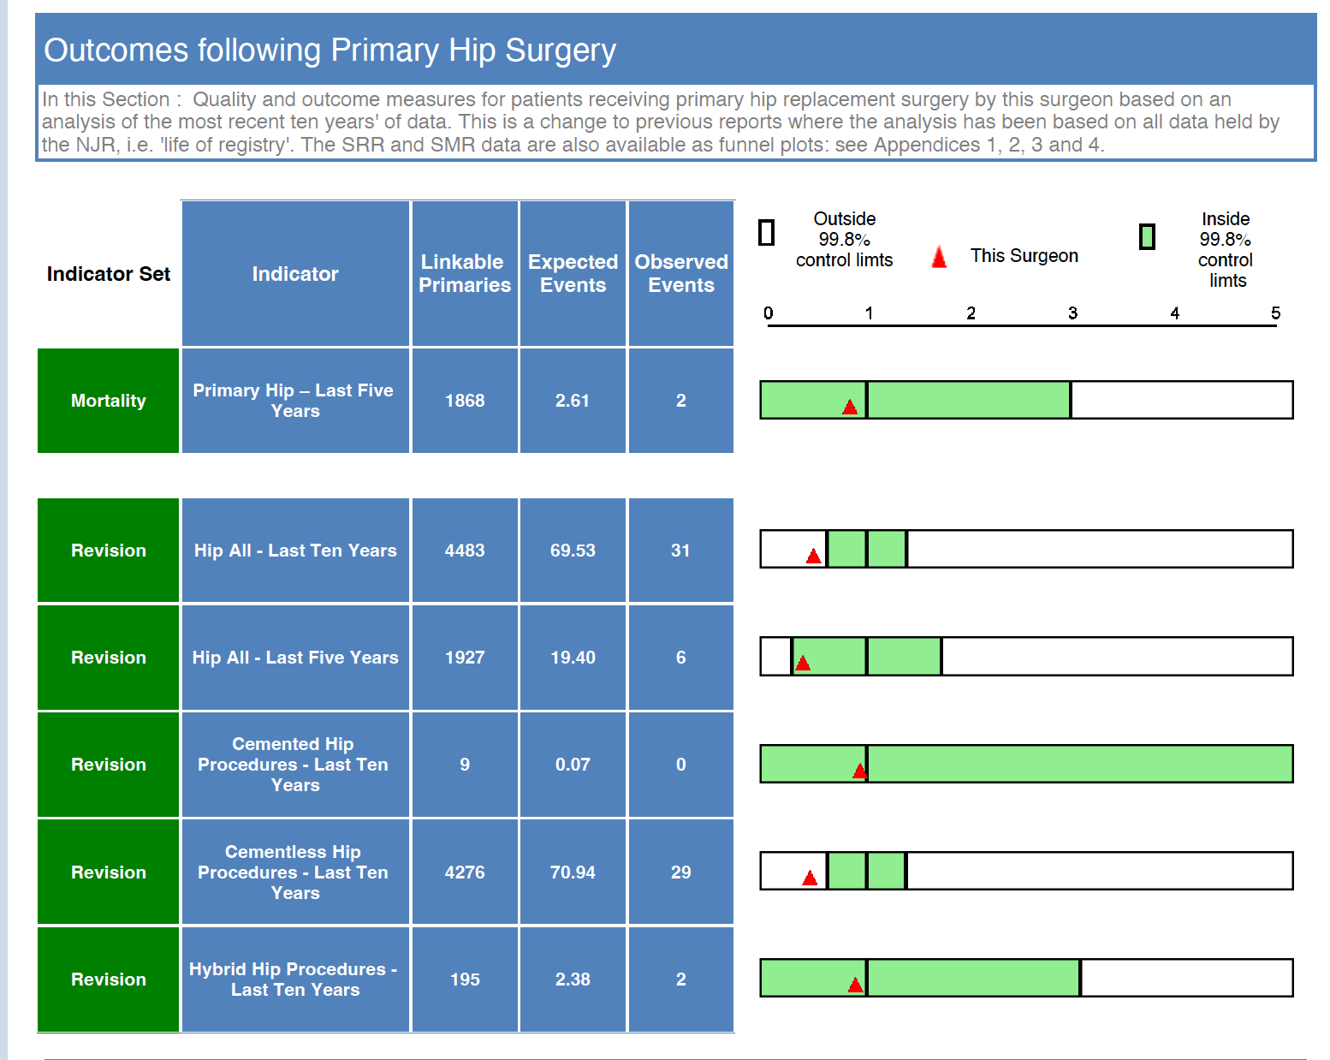The image size is (1330, 1060).
Task: Click the green 'Inside 99.8% control limits' legend box
Action: click(x=1147, y=237)
